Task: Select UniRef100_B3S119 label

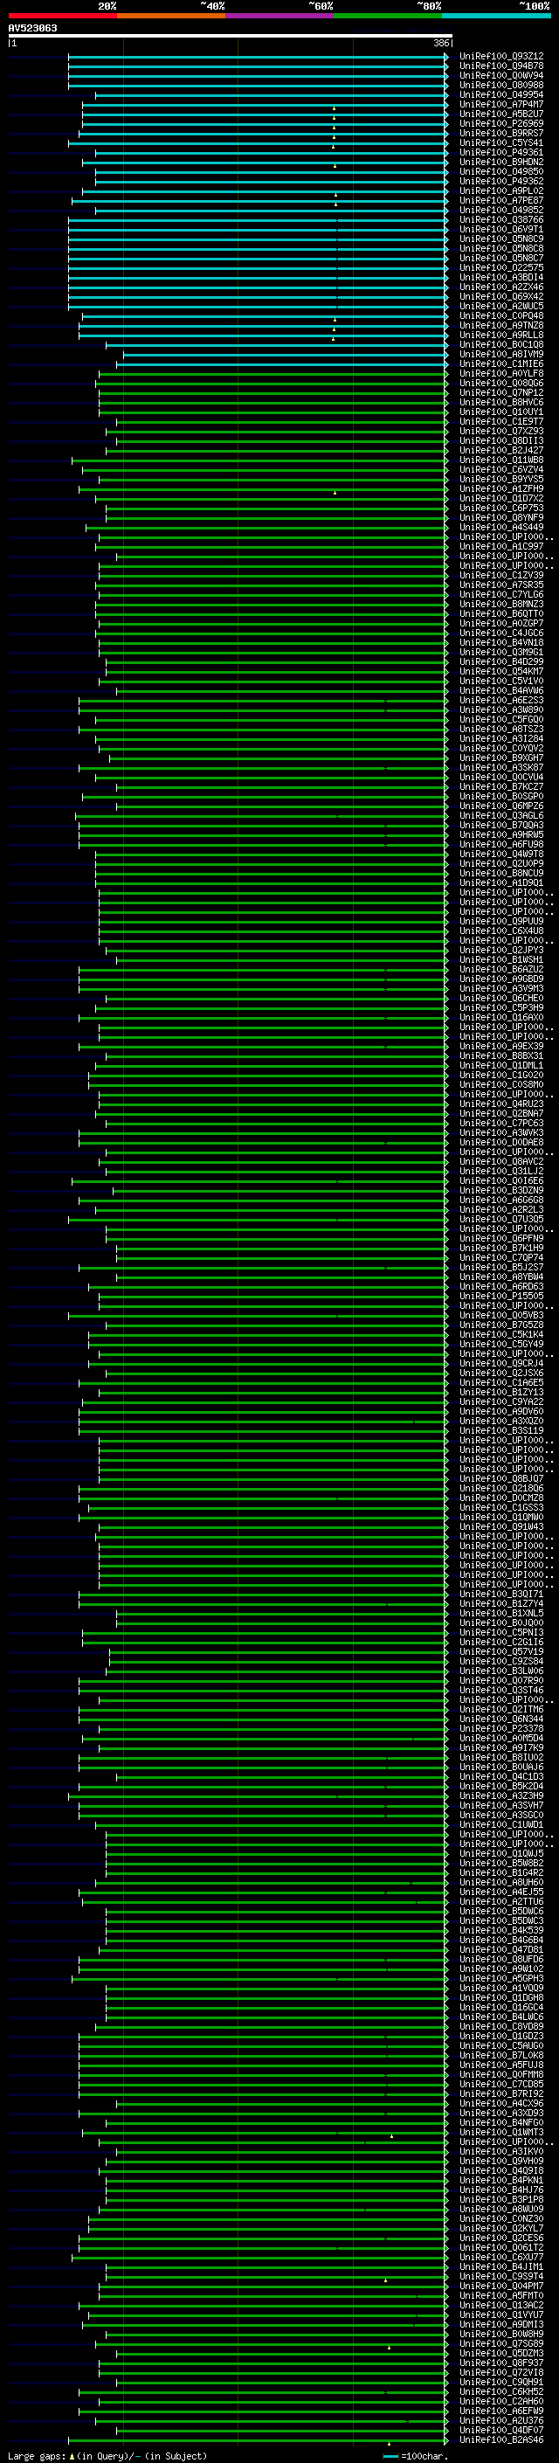Action: (x=501, y=1430)
